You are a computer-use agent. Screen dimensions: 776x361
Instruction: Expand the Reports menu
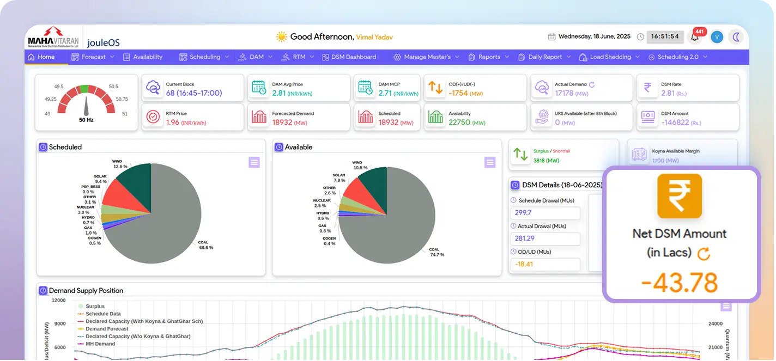point(489,57)
